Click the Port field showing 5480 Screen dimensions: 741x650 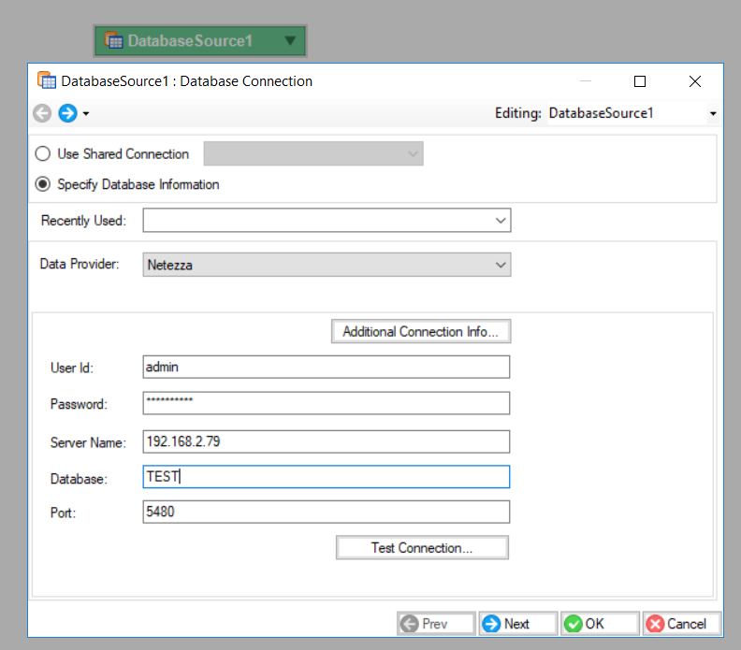(326, 512)
